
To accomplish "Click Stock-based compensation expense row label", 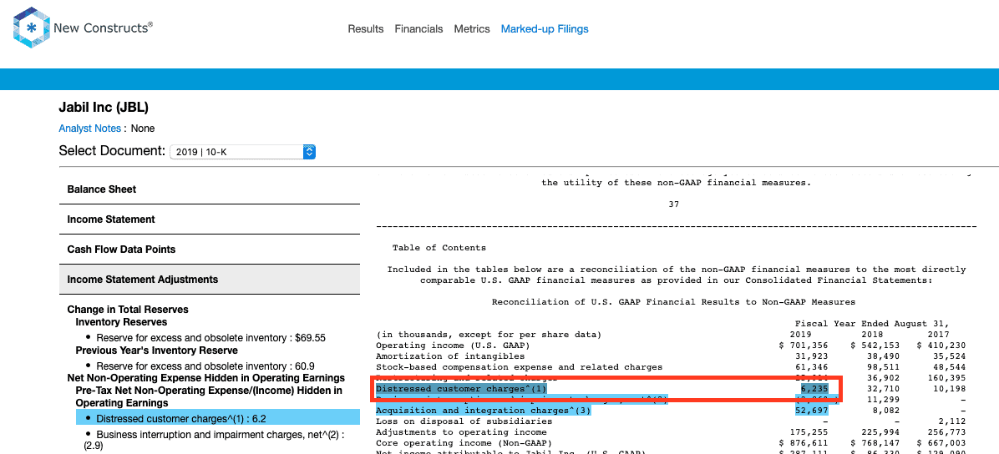I will (x=520, y=366).
